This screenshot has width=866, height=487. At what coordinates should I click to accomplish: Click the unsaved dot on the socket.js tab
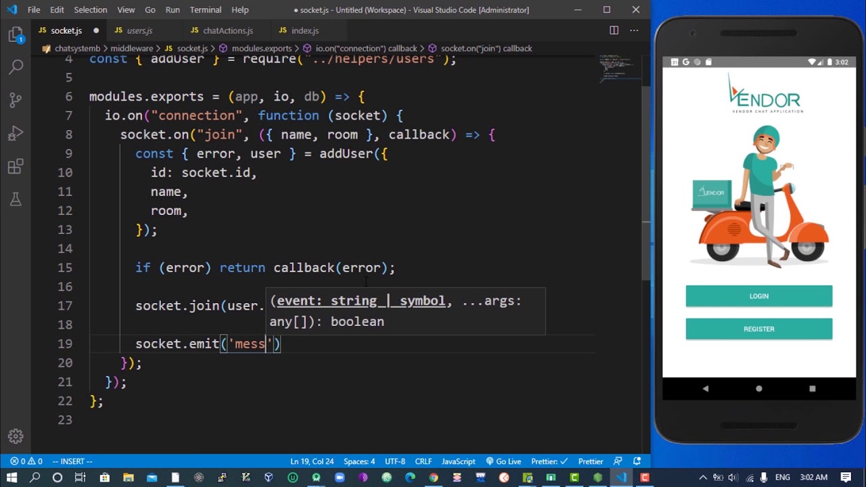point(96,30)
